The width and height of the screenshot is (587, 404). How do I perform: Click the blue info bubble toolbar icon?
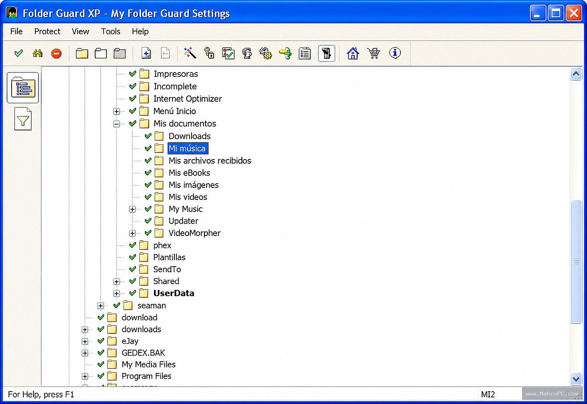395,53
